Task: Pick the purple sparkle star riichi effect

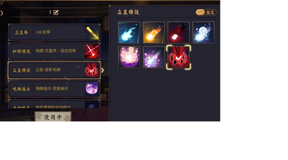Action: coord(154,57)
